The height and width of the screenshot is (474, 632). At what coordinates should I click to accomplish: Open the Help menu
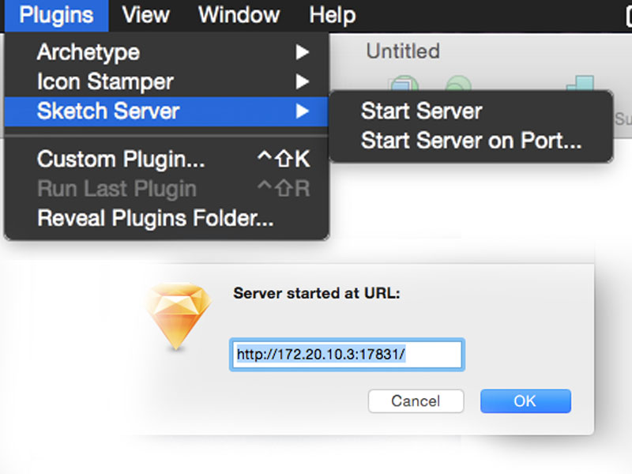tap(333, 15)
